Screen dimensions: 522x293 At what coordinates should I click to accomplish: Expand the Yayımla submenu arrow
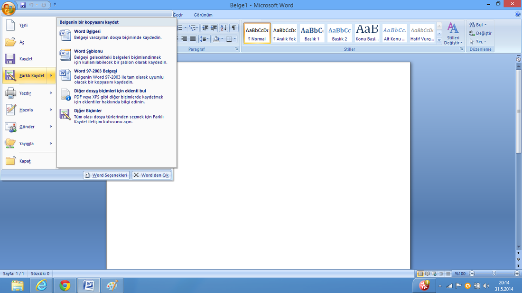[51, 143]
